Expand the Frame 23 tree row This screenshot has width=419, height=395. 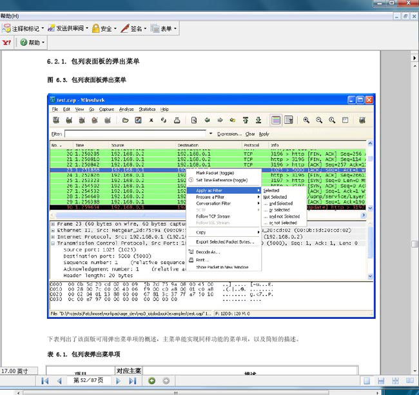point(53,224)
